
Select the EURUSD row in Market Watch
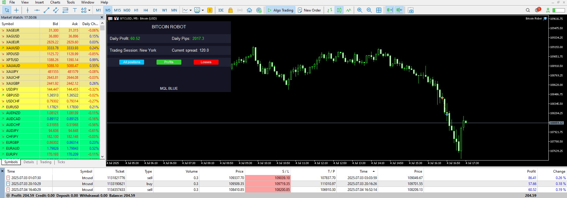click(50, 107)
